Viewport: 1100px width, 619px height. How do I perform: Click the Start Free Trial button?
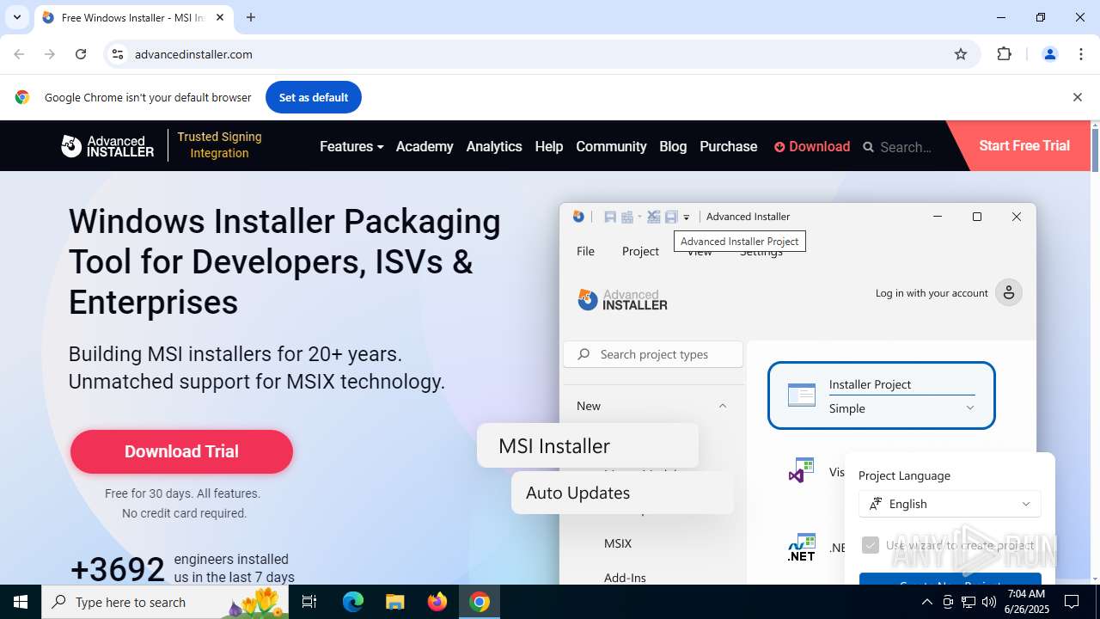(1024, 145)
